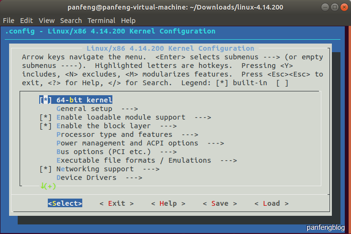Open Power management and ACPI options
This screenshot has width=351, height=234.
[x=140, y=143]
